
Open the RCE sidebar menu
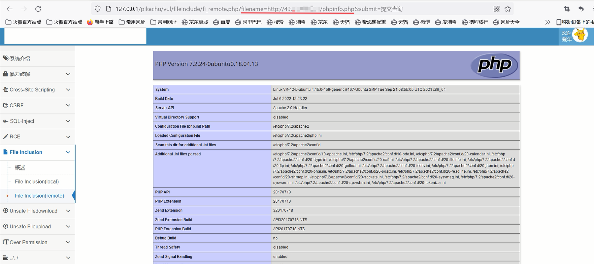(38, 137)
